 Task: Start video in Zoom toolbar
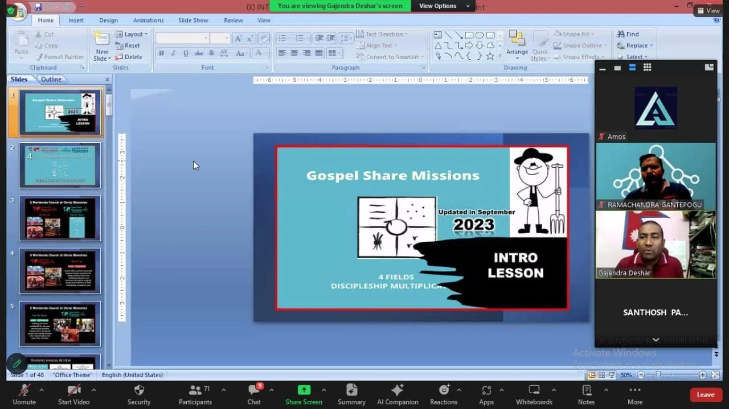click(x=73, y=394)
